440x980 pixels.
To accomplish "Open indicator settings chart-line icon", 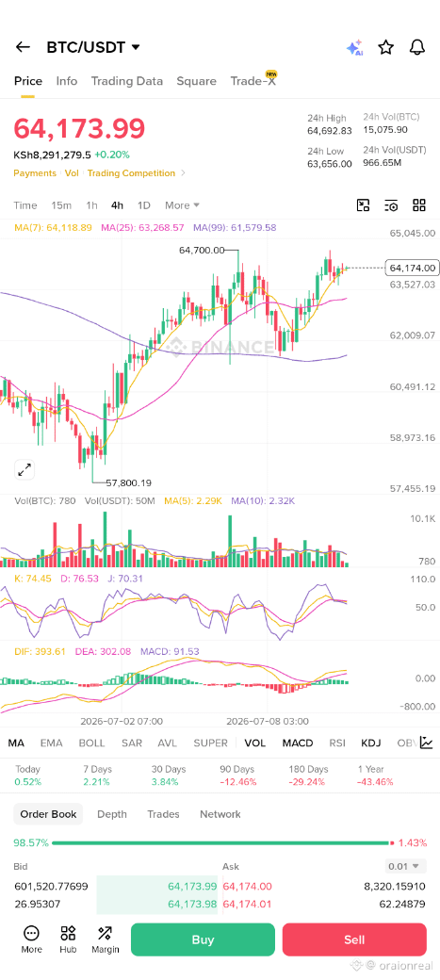I will [x=426, y=743].
